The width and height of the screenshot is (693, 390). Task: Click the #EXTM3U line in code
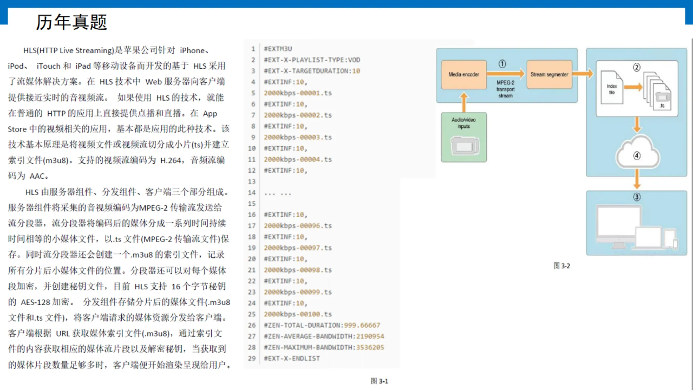pyautogui.click(x=278, y=49)
